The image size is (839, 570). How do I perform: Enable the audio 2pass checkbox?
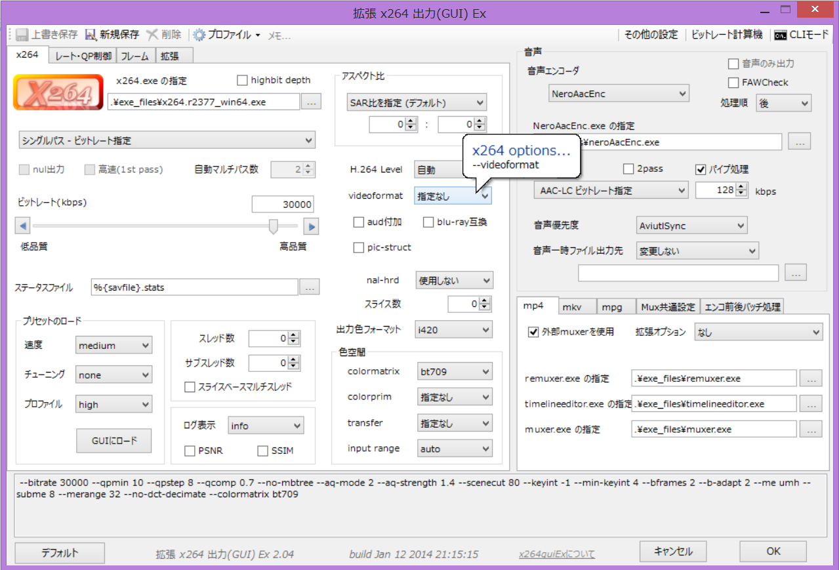628,169
